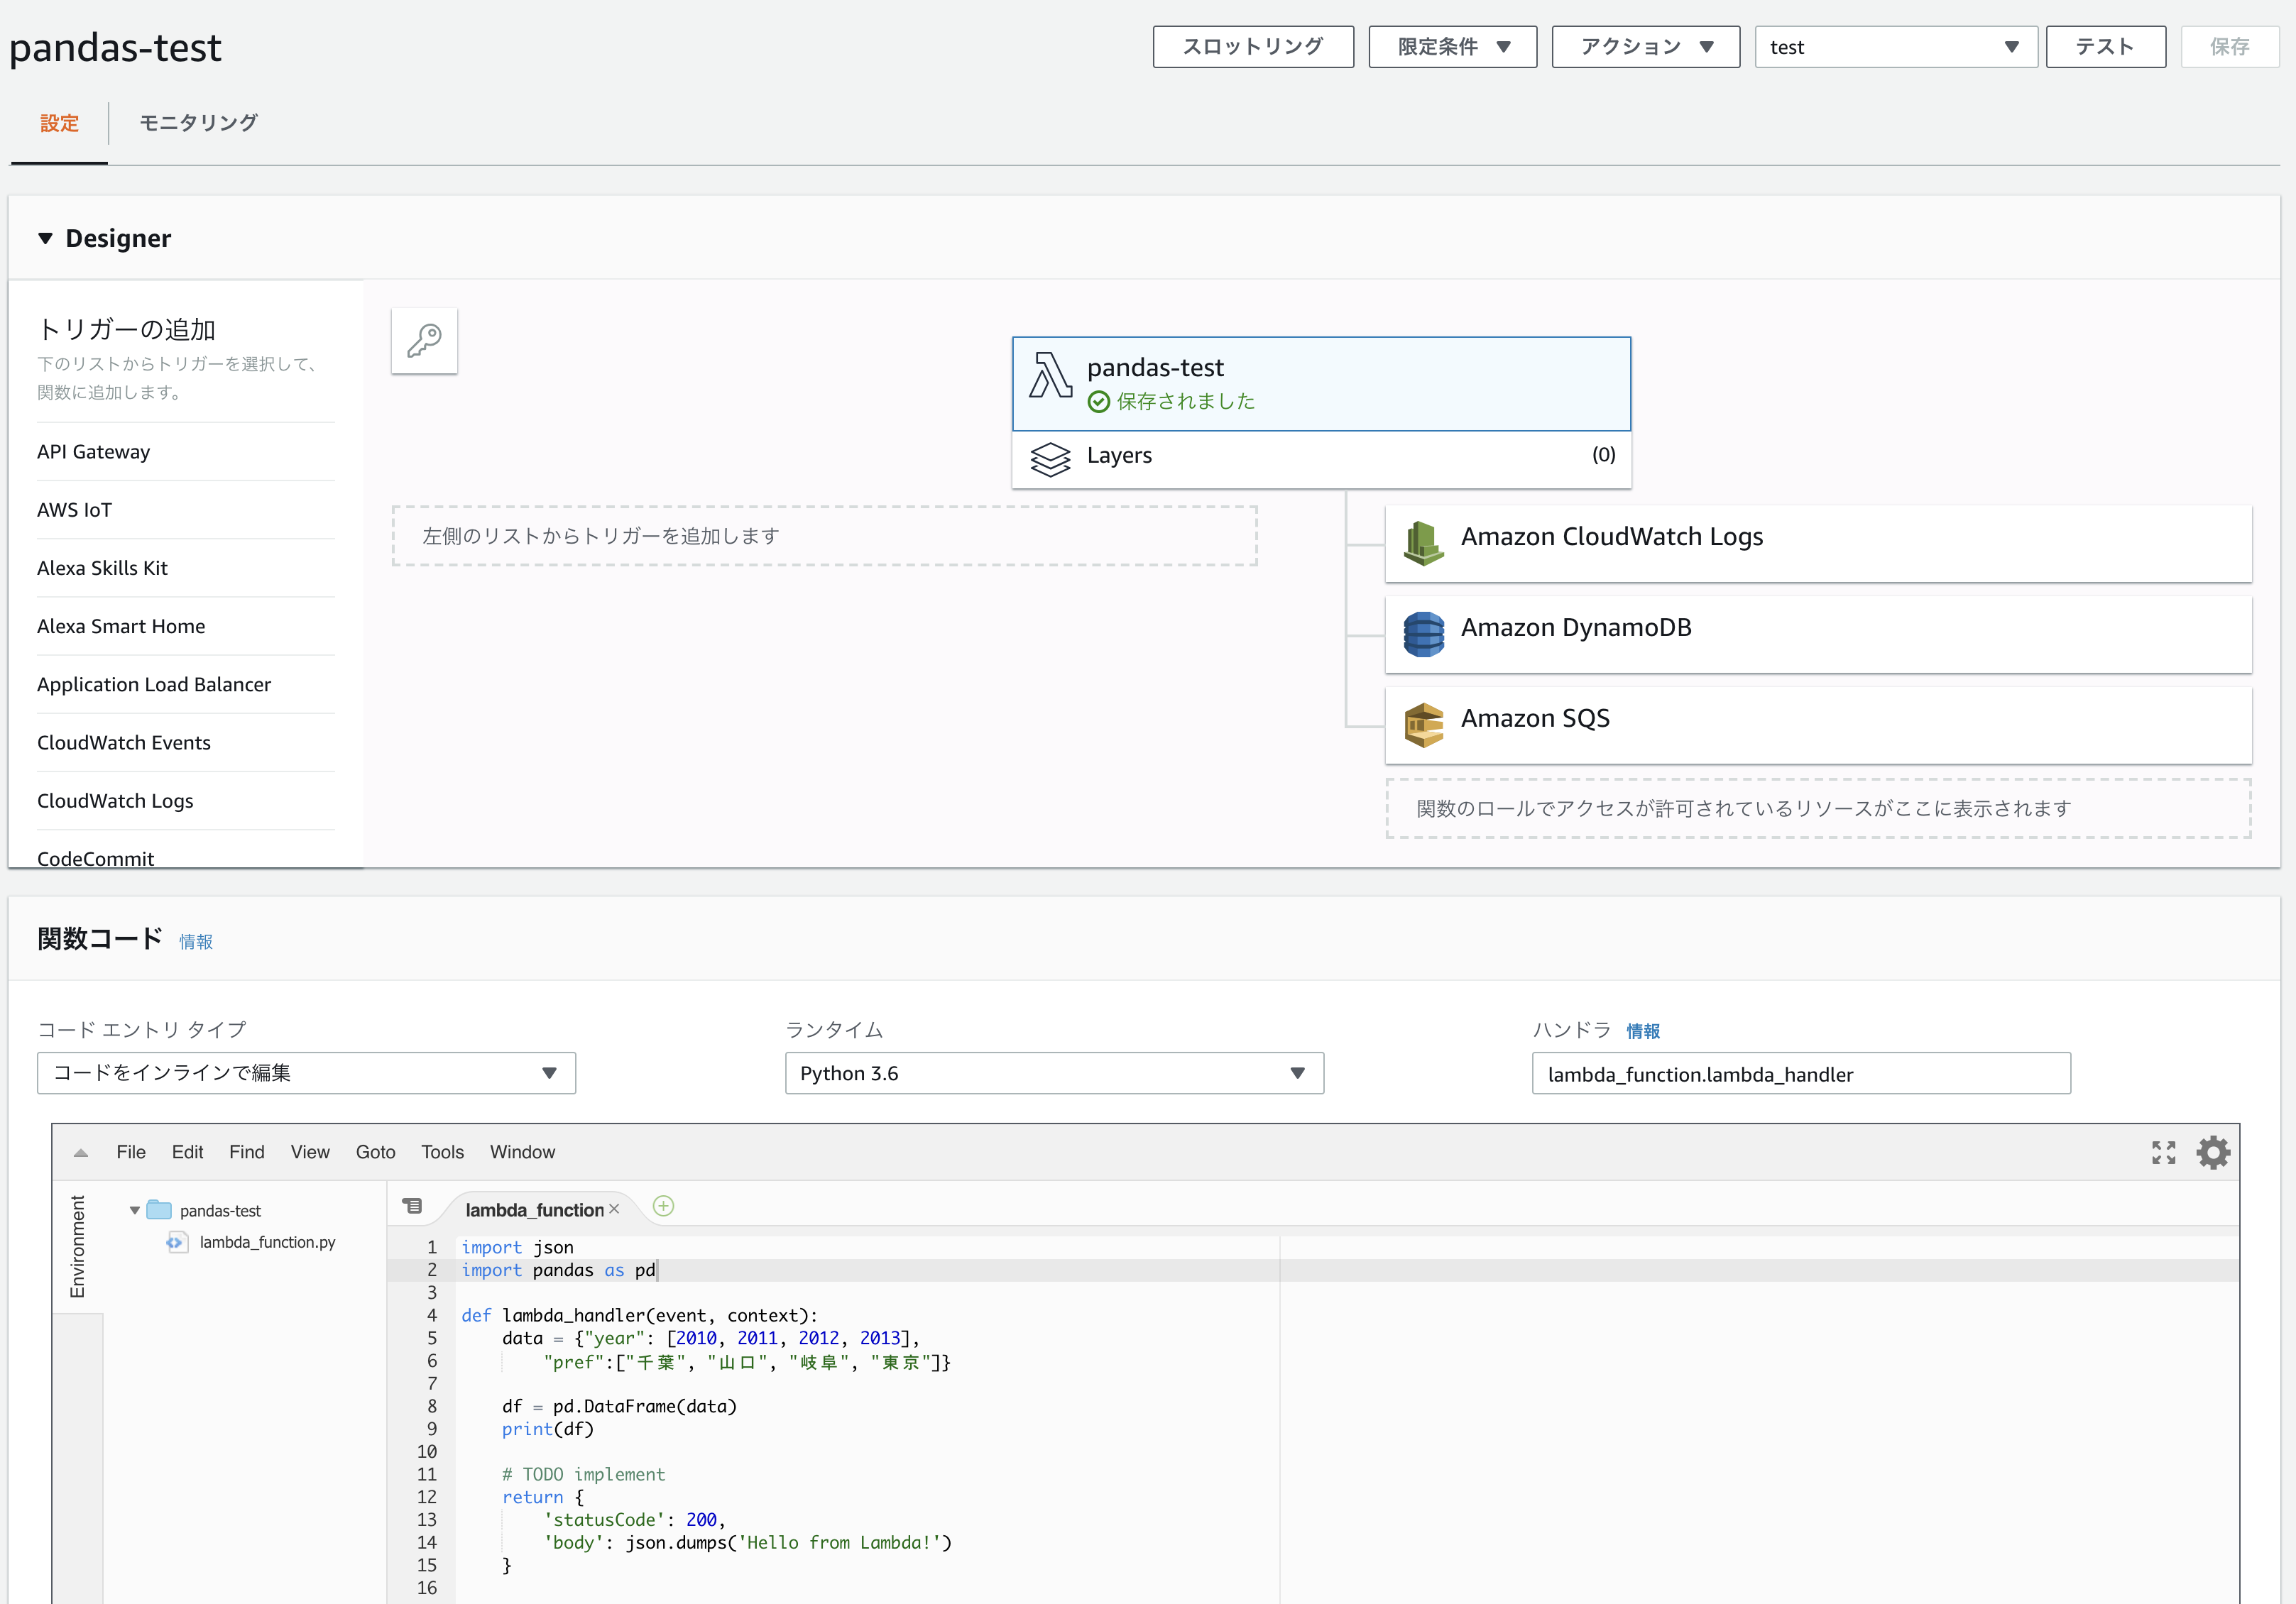Open the Layers panel icon
This screenshot has width=2296, height=1604.
[x=1051, y=458]
